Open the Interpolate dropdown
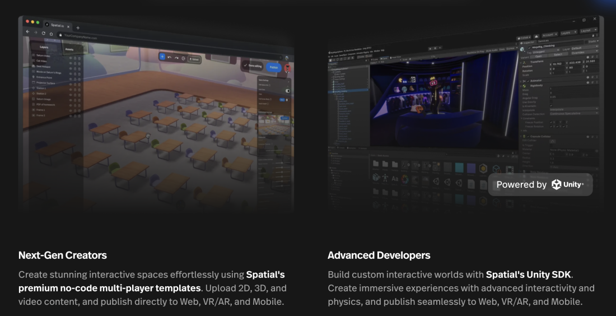This screenshot has height=316, width=616. coord(574,109)
